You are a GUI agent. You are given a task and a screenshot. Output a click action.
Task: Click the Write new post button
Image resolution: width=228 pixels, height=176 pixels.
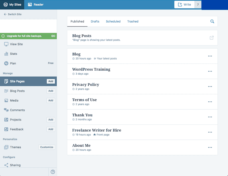tap(184, 5)
